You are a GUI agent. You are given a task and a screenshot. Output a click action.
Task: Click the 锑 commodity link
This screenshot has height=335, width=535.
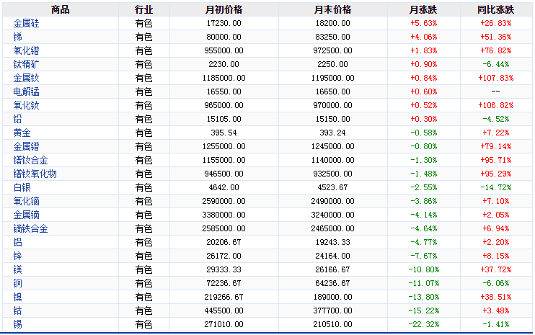pyautogui.click(x=17, y=37)
